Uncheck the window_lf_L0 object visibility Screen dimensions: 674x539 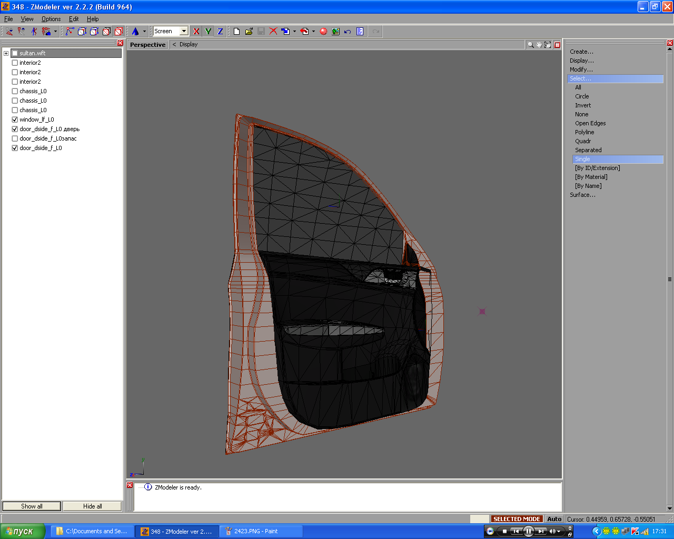click(15, 119)
